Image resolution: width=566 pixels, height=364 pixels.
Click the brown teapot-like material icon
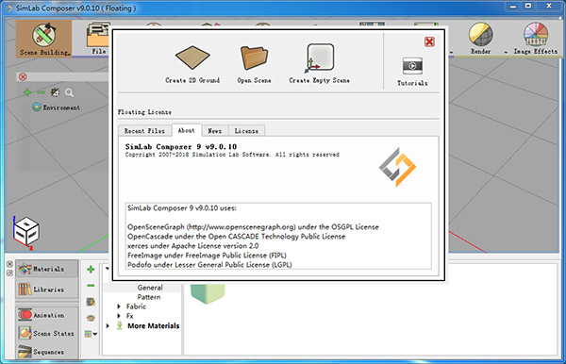[91, 318]
